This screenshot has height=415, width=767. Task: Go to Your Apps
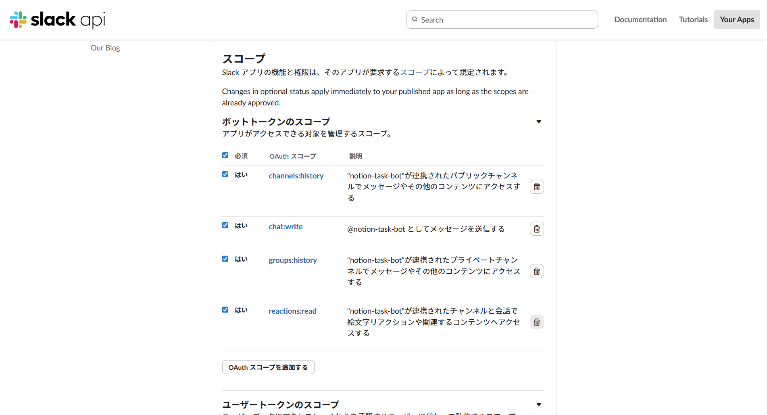[x=736, y=19]
